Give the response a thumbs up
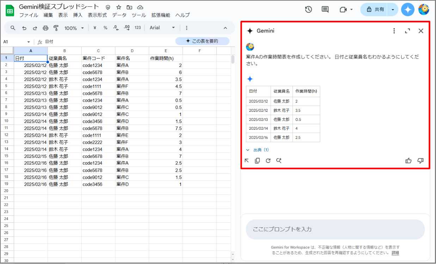This screenshot has height=264, width=436. [409, 161]
